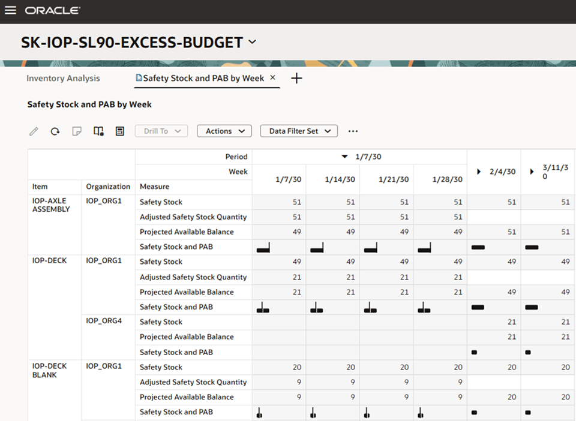
Task: Click IOP-AXLE ASSEMBLY Safety Stock and PAB chart for 1/7/30
Action: [x=263, y=248]
